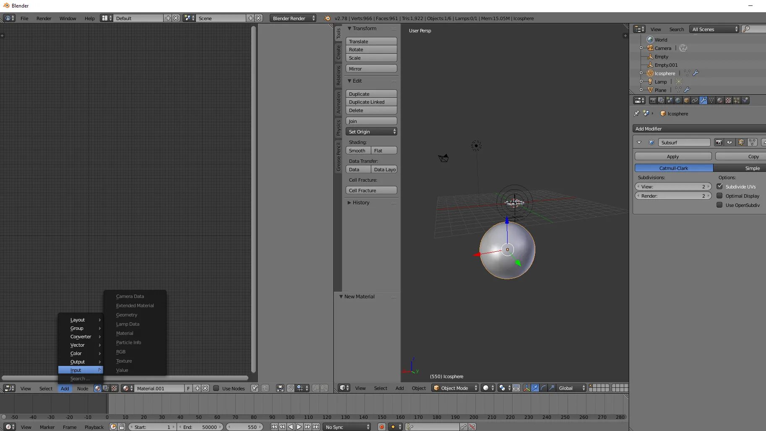Open the Set Origin dropdown
The height and width of the screenshot is (431, 766).
371,131
